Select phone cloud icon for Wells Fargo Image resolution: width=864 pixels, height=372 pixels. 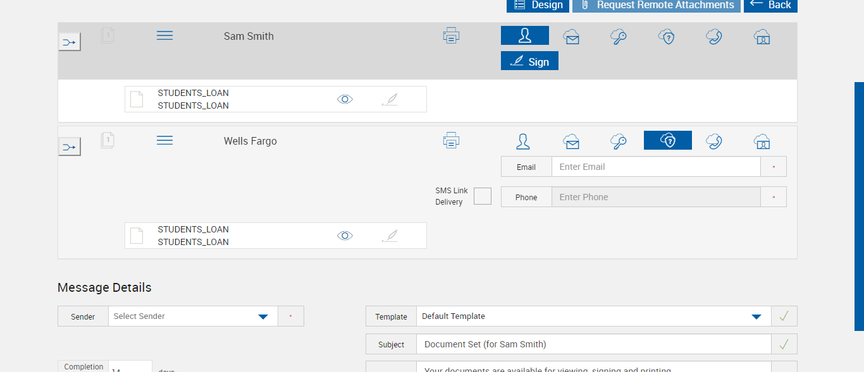[714, 141]
